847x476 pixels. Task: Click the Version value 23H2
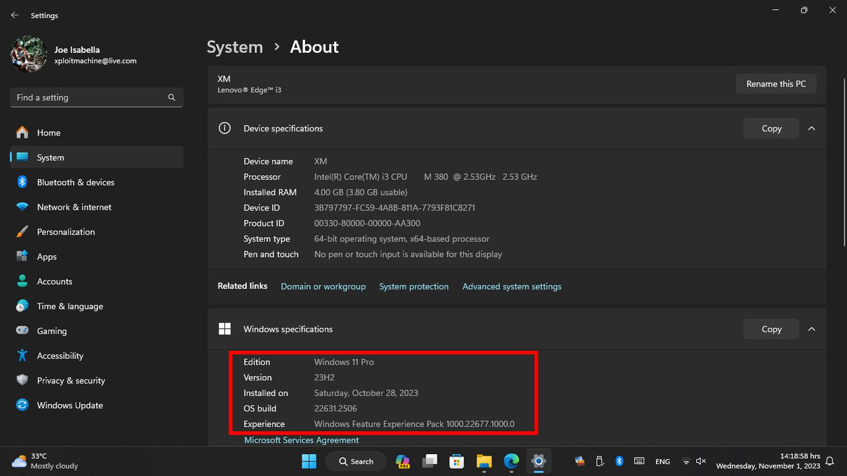point(324,377)
